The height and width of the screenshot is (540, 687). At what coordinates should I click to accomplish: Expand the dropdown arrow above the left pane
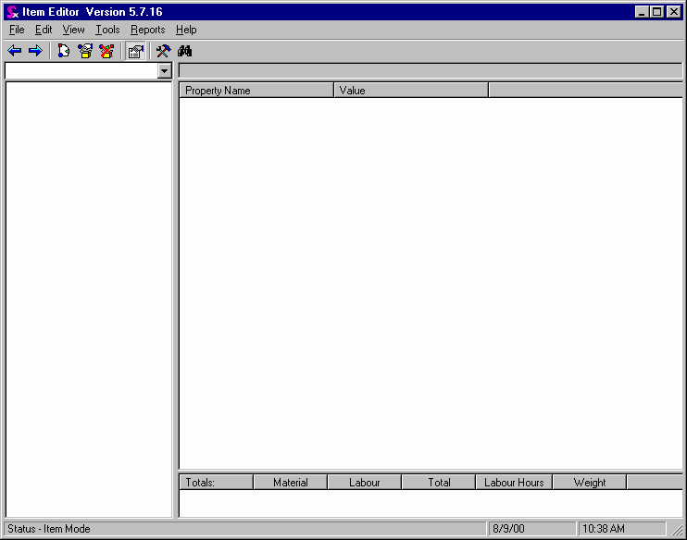tap(165, 71)
